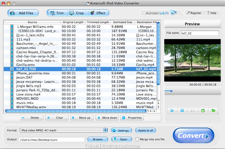Click film icon beside chd-liar-liar-rerip row
The height and width of the screenshot is (149, 225).
12,56
